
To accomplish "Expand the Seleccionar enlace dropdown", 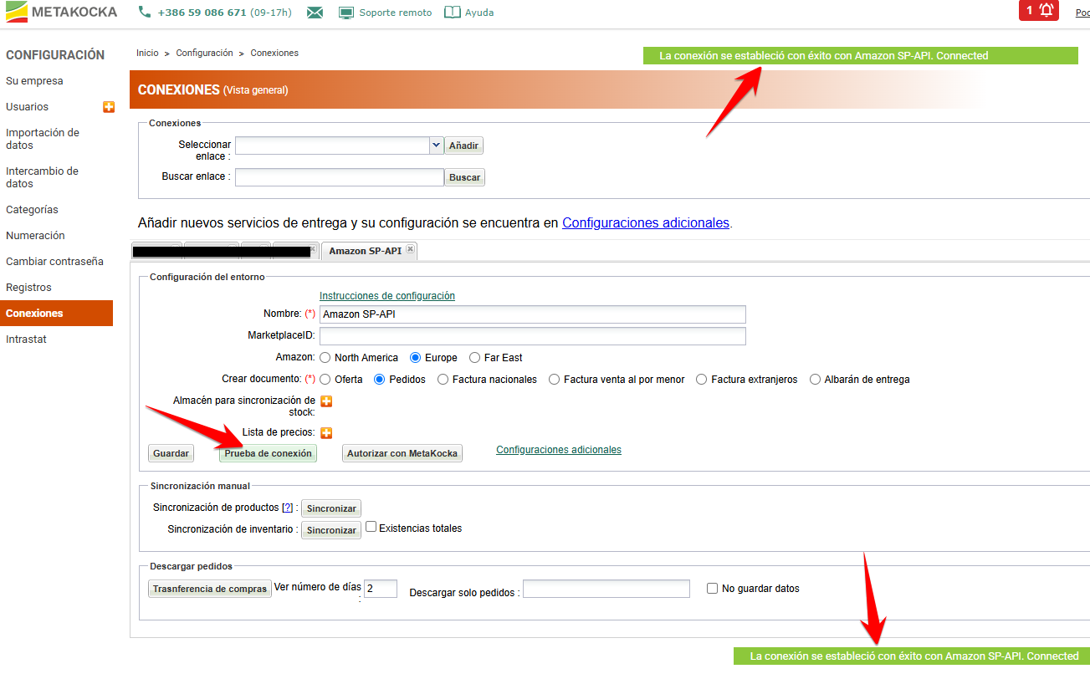I will (x=436, y=145).
